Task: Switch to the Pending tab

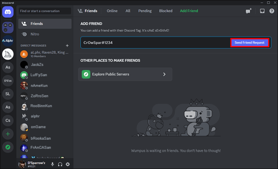Action: pyautogui.click(x=145, y=11)
